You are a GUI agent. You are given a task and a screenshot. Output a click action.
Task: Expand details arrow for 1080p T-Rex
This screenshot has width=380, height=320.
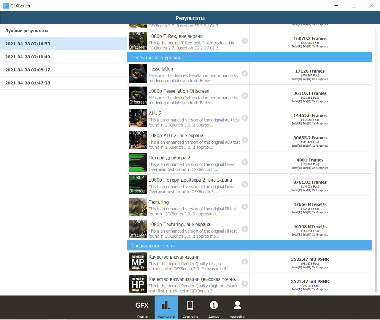(245, 41)
